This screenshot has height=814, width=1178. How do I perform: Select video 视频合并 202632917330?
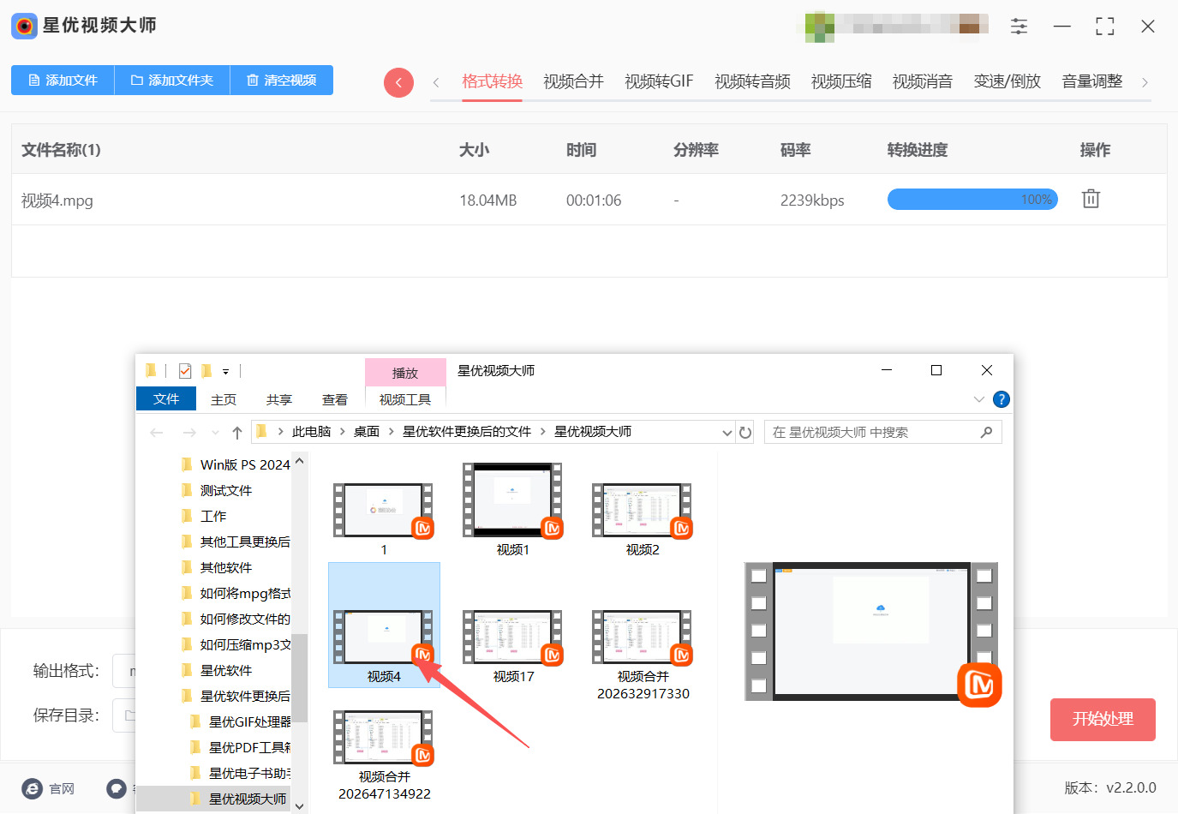coord(643,655)
